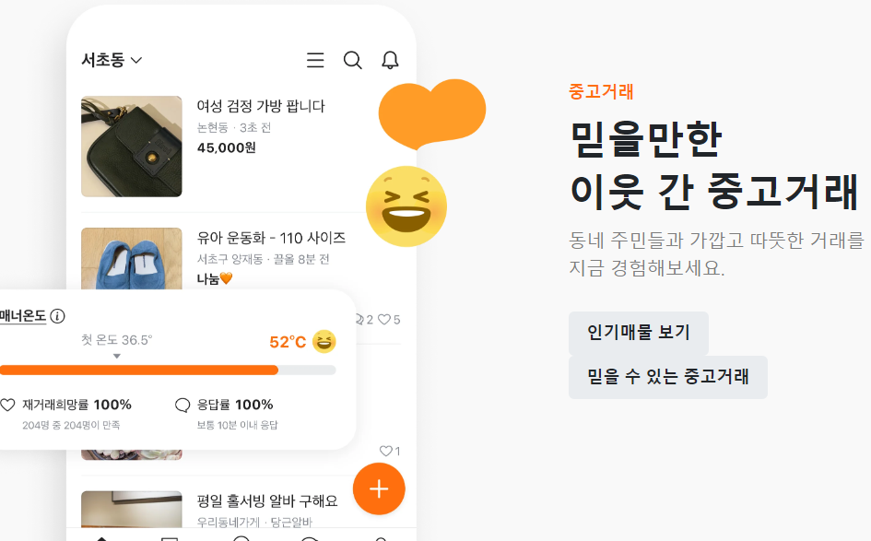Open listing titled 여성 검정 가방 팝니다
871x541 pixels.
(x=261, y=106)
